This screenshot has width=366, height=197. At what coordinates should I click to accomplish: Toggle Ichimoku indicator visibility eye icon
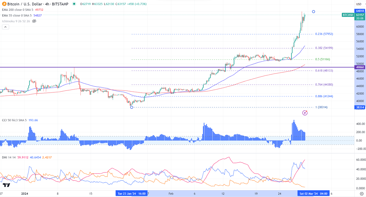click(34, 21)
